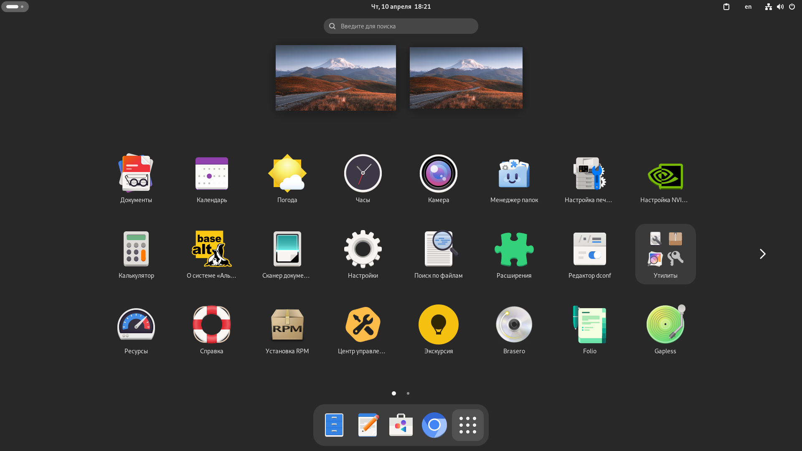
Task: Open the Настройки gear app
Action: [363, 254]
